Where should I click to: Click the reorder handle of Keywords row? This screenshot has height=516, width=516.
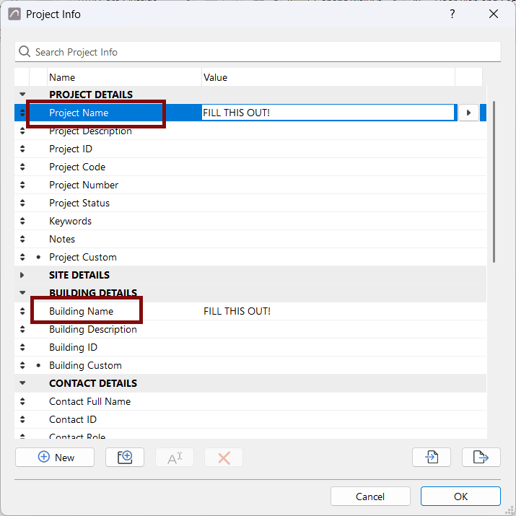click(22, 221)
